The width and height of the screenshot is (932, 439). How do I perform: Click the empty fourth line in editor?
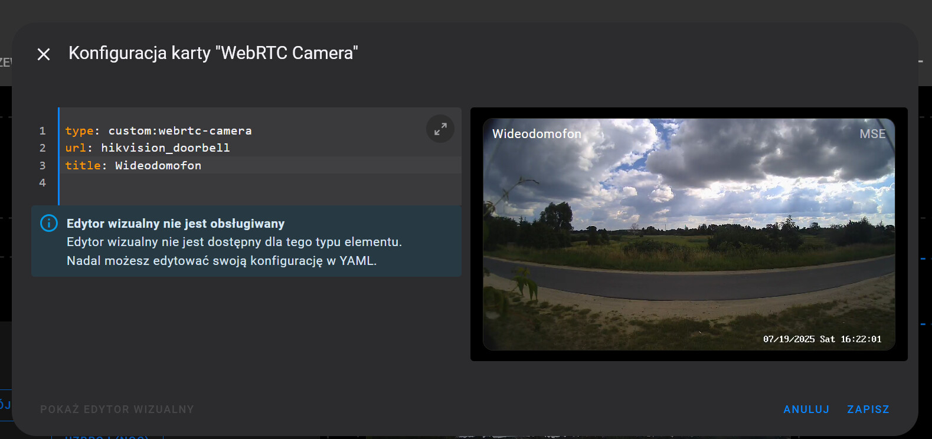pos(236,183)
